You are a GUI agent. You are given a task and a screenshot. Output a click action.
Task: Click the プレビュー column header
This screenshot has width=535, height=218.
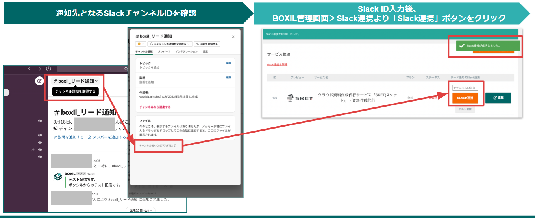(x=297, y=78)
